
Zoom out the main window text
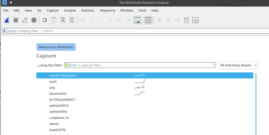[169, 20]
